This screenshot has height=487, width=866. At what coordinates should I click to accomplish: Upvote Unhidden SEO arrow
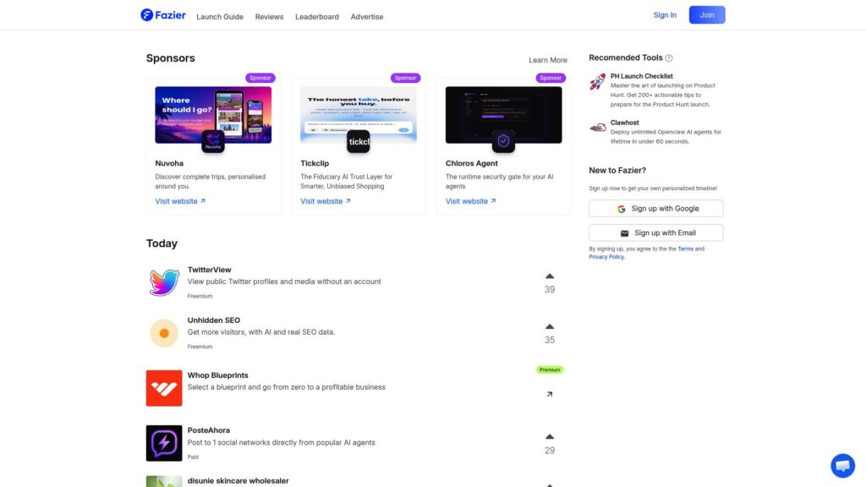(550, 327)
